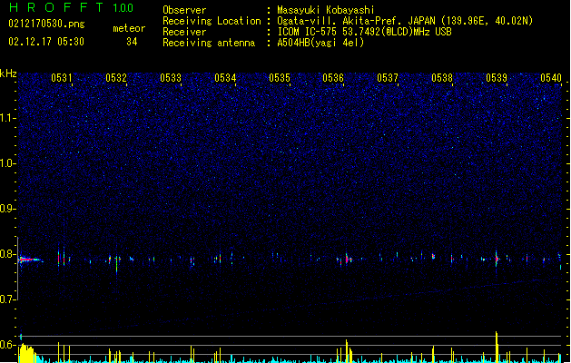
Task: Click the 0531 time marker
Action: point(62,78)
